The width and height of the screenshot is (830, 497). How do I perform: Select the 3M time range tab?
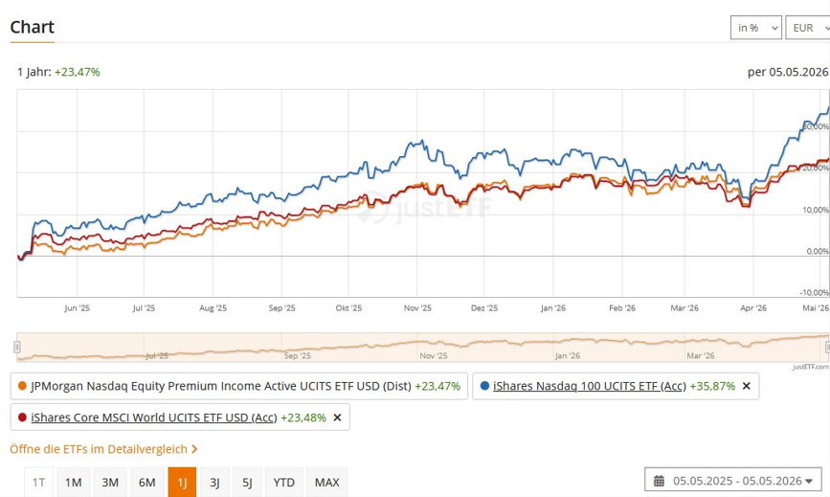click(110, 483)
